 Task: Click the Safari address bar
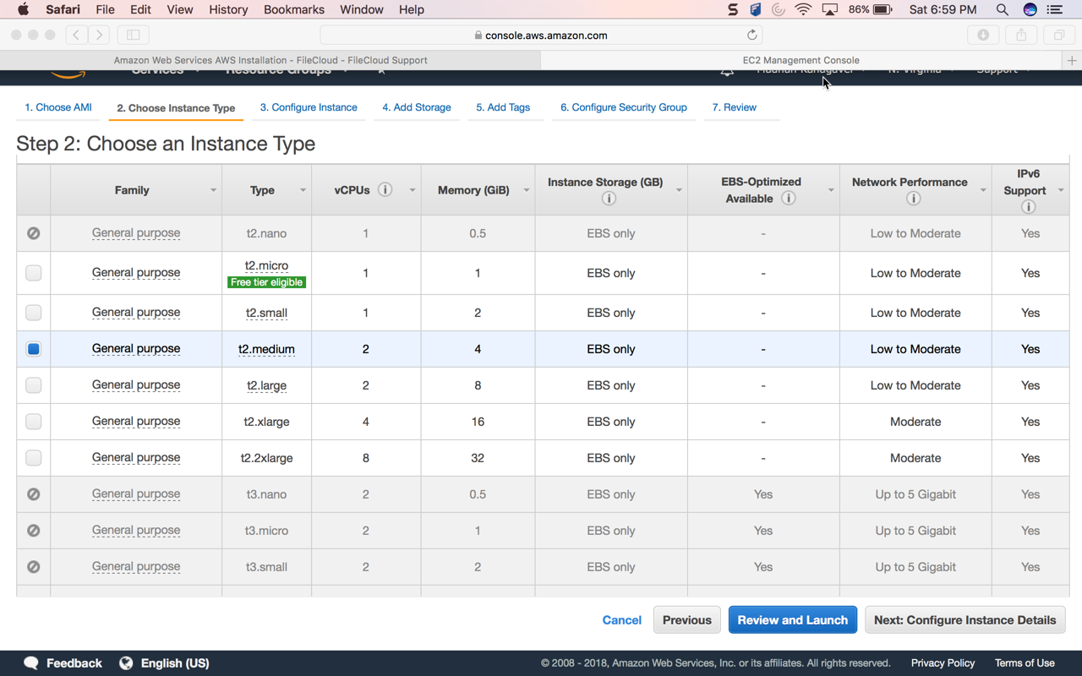[541, 35]
